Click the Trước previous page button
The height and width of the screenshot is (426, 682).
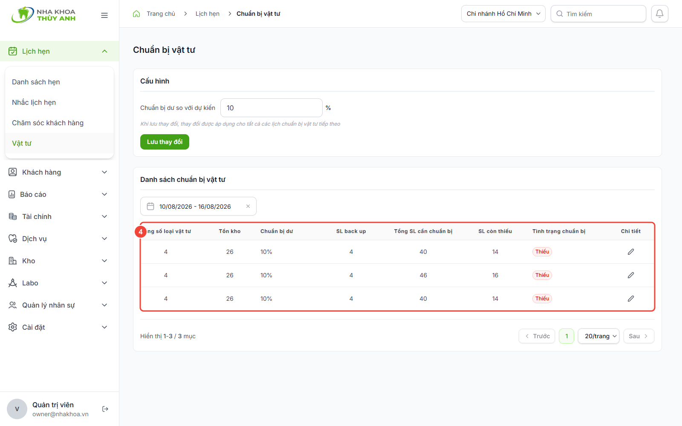[537, 336]
